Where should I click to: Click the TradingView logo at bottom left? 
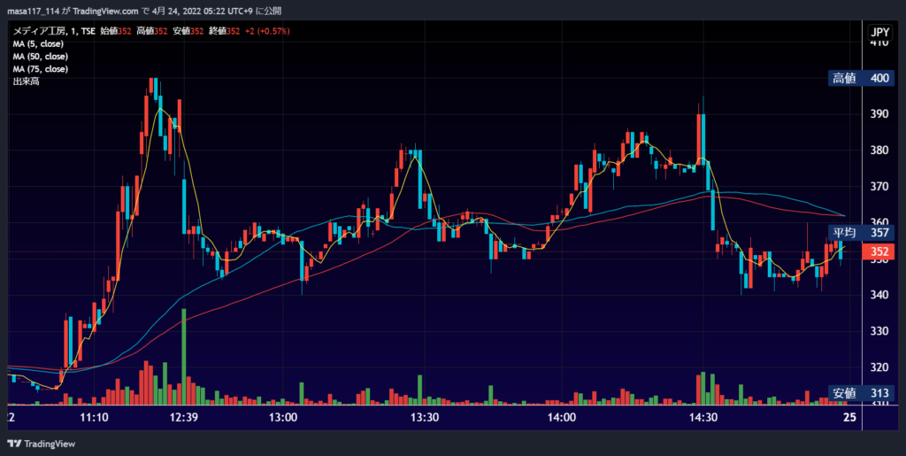[x=41, y=444]
